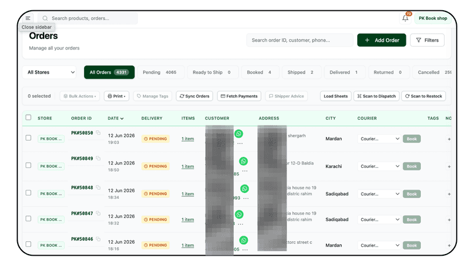474x266 pixels.
Task: Copy order ID PK#50846 icon
Action: click(x=98, y=239)
